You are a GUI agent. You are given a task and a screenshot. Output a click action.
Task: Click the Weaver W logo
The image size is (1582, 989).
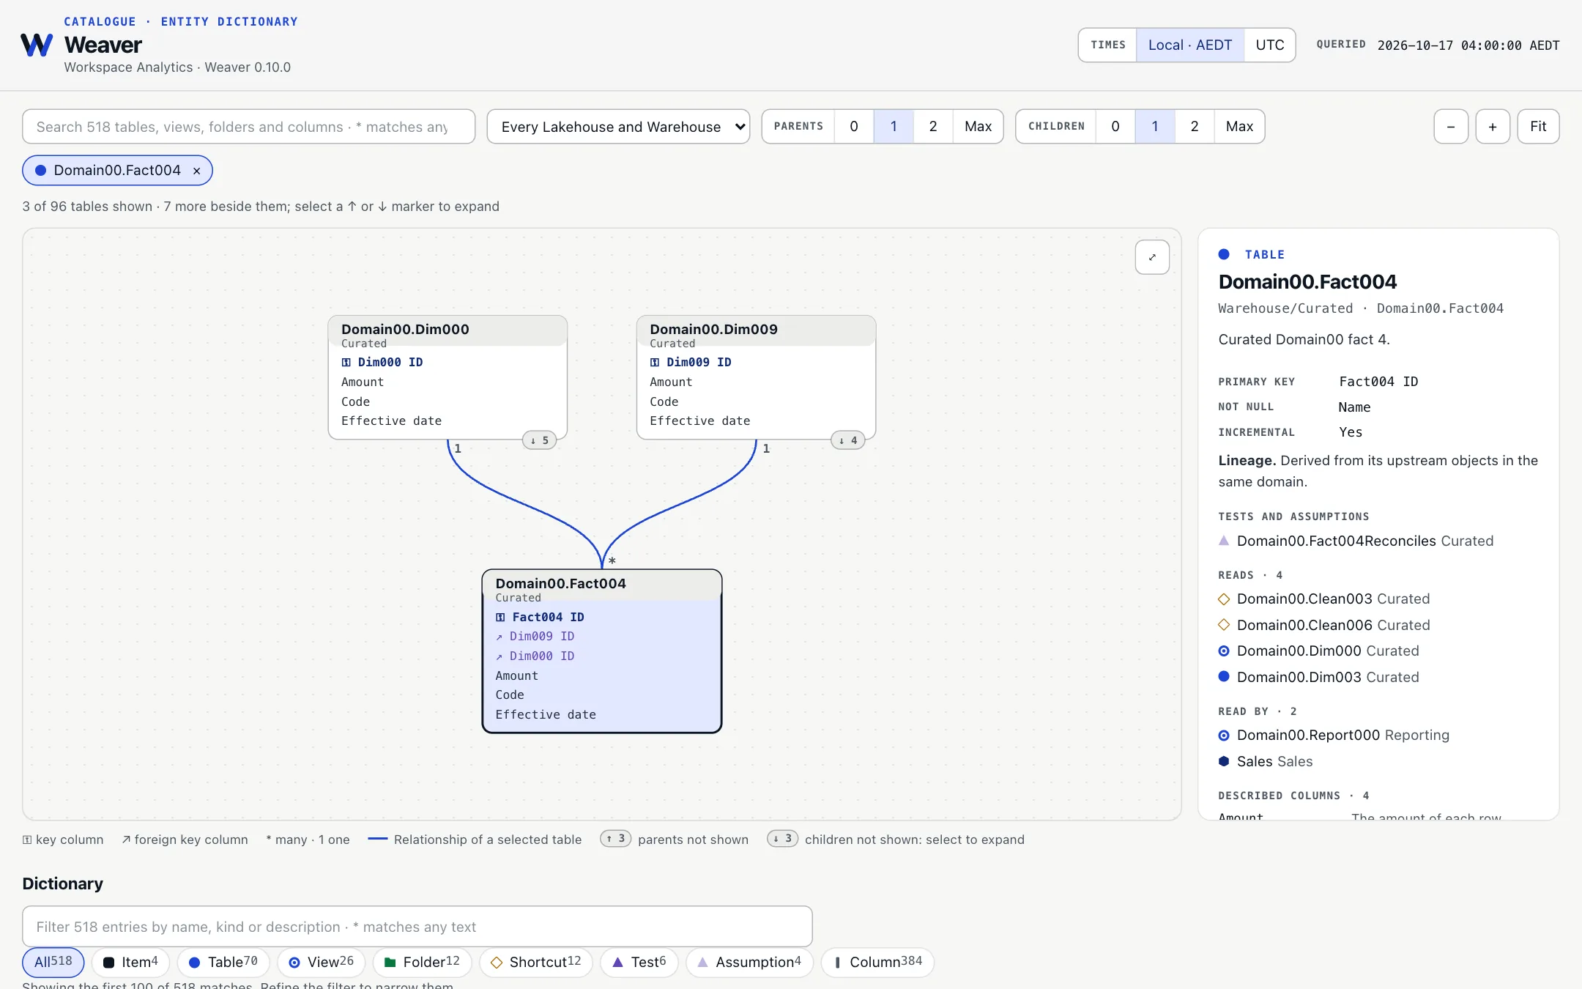tap(37, 45)
